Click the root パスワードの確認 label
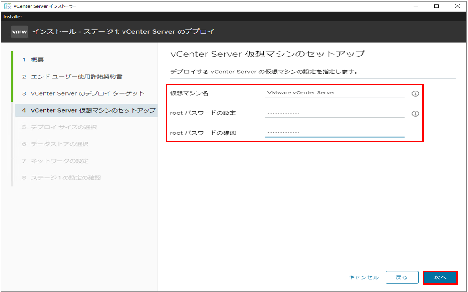468x292 pixels. [203, 133]
